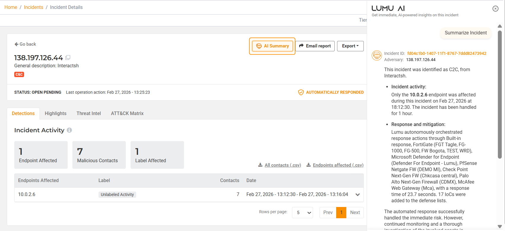
Task: Go to the Incidents breadcrumb
Action: point(34,7)
